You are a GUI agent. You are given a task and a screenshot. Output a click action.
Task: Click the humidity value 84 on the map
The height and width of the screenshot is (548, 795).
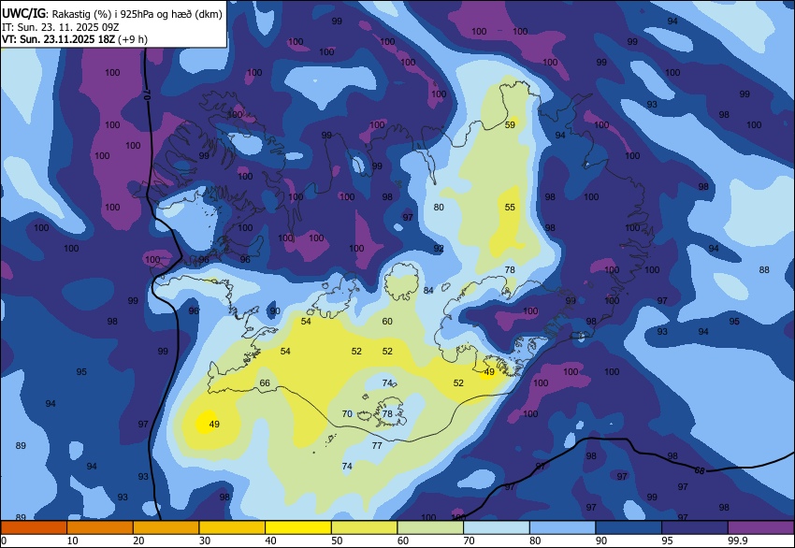(428, 291)
